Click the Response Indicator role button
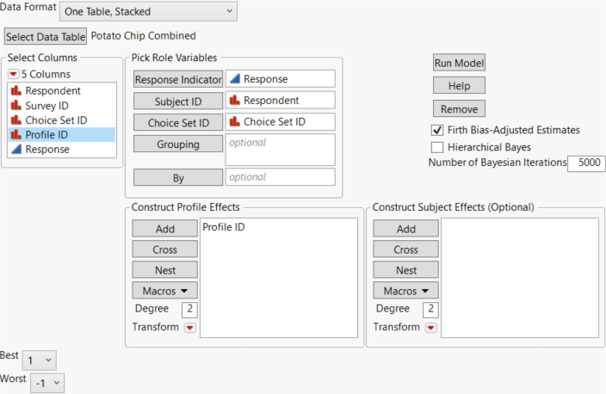This screenshot has height=394, width=606. coord(177,79)
